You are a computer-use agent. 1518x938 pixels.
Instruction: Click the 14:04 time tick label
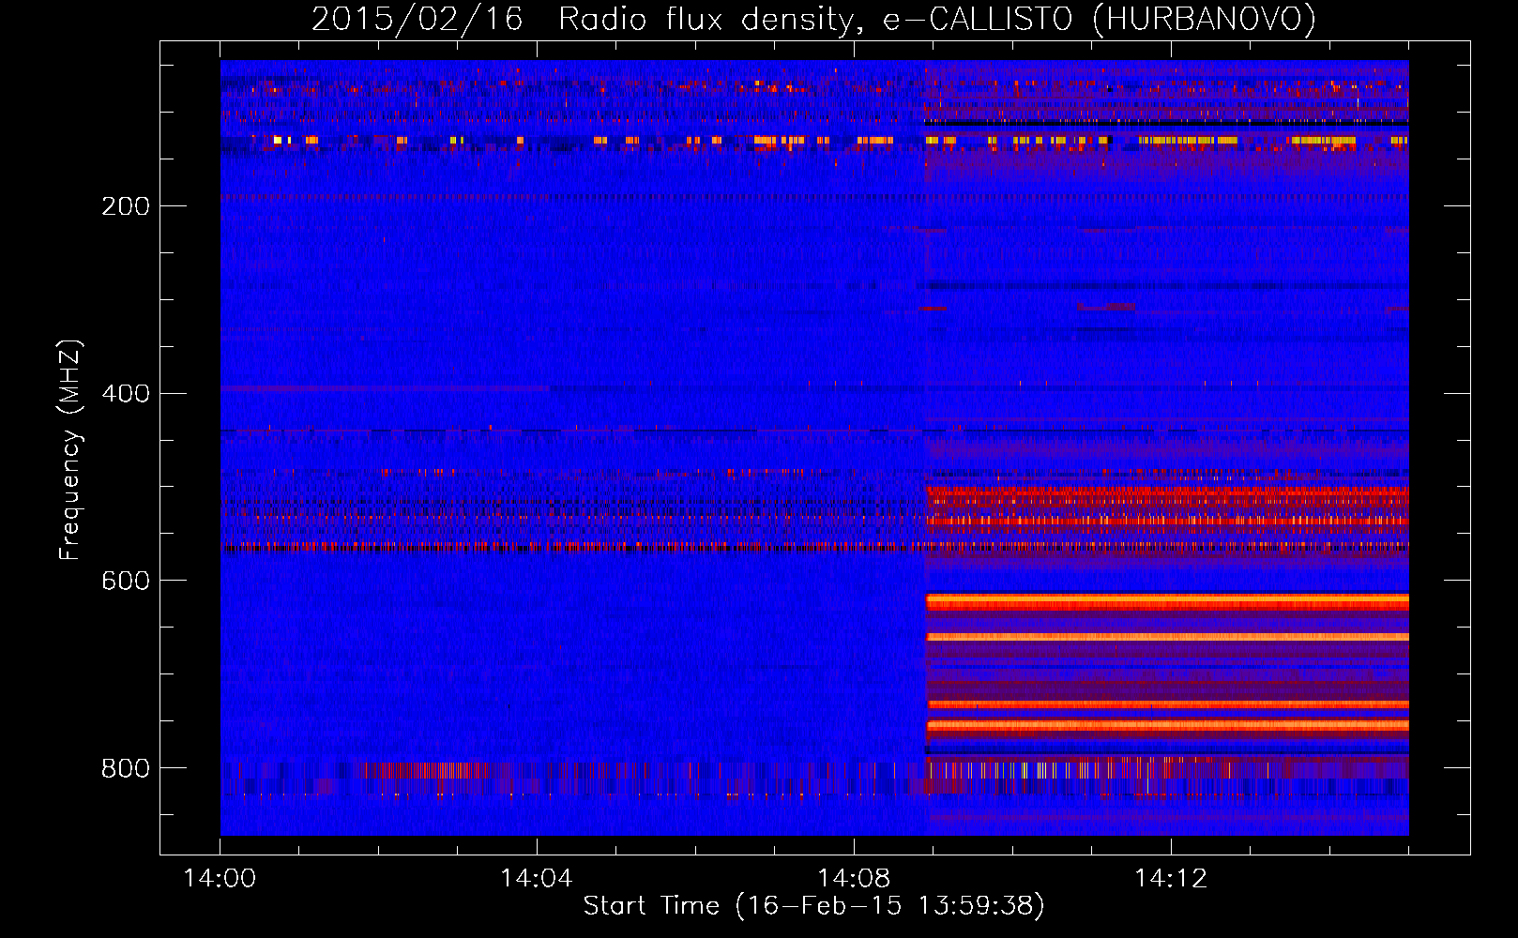[536, 879]
